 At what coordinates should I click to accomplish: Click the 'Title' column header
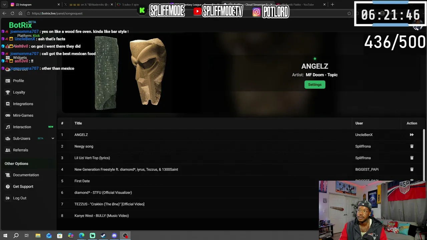[78, 123]
